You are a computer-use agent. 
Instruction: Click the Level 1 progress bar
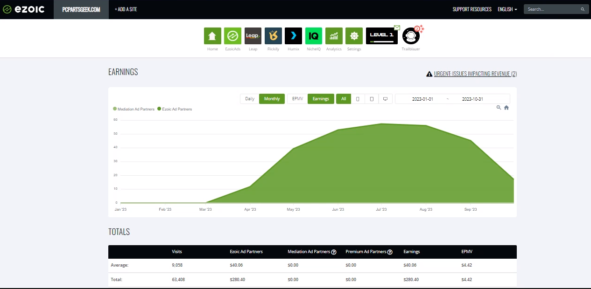coord(382,41)
